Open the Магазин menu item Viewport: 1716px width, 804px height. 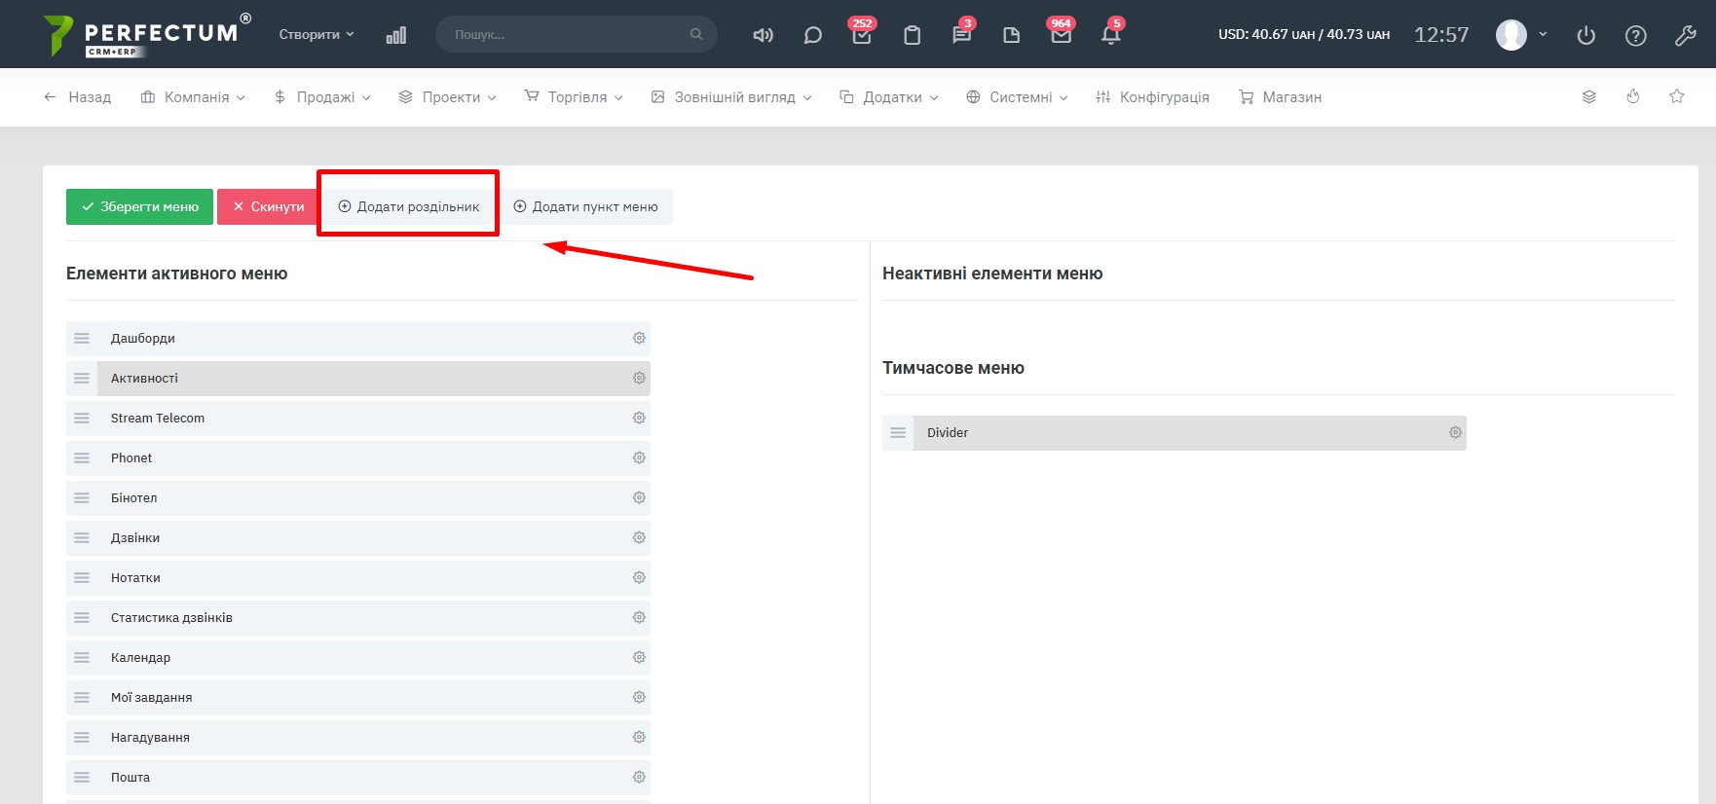point(1280,97)
